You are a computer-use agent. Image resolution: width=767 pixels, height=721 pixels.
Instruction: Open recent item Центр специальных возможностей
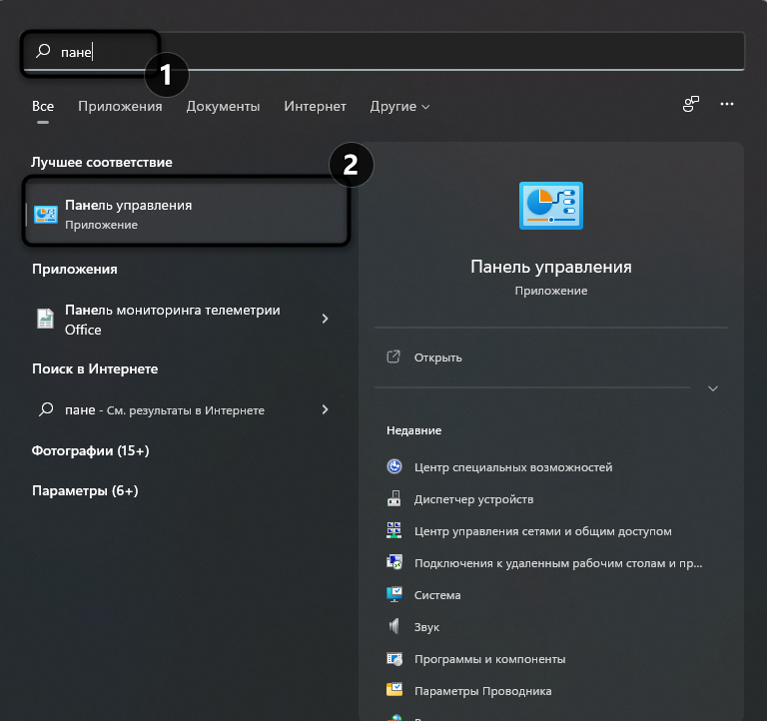point(513,467)
